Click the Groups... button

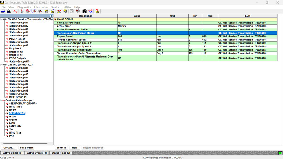[9, 148]
